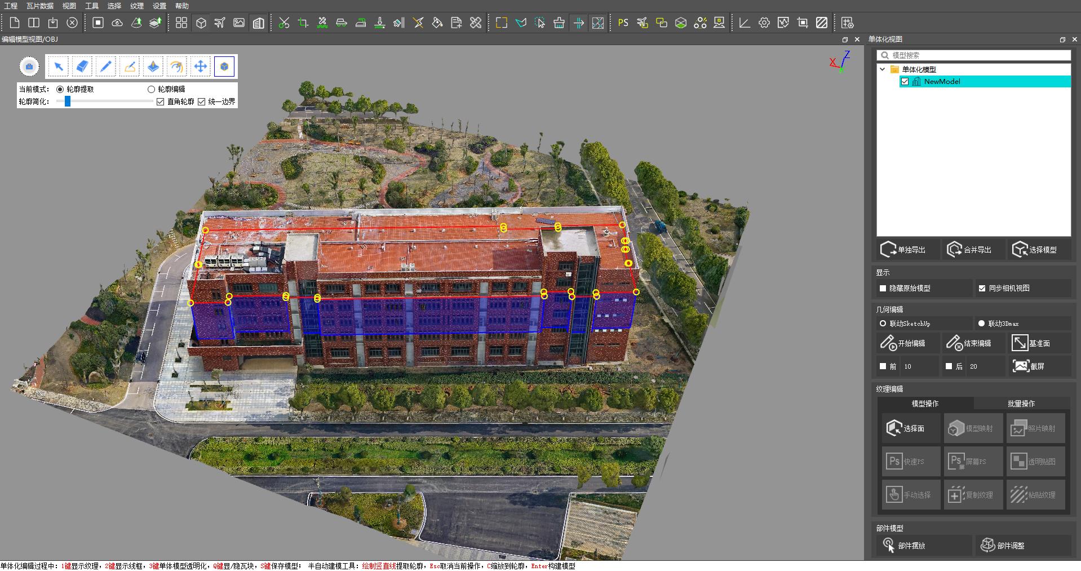This screenshot has width=1081, height=571.
Task: Switch to the 批量操作 tab
Action: click(1021, 404)
